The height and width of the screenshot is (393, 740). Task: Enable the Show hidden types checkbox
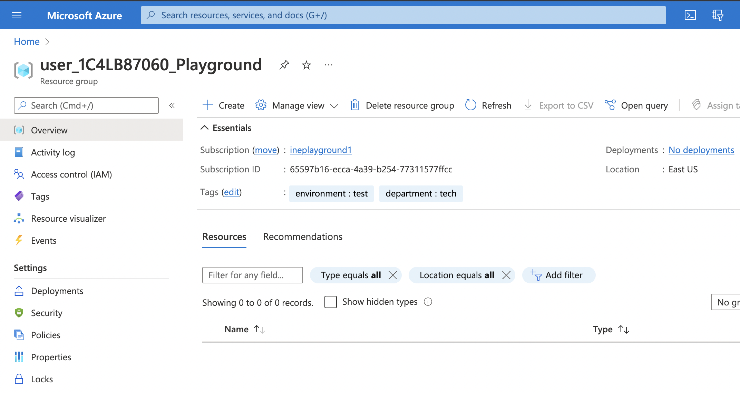[330, 302]
